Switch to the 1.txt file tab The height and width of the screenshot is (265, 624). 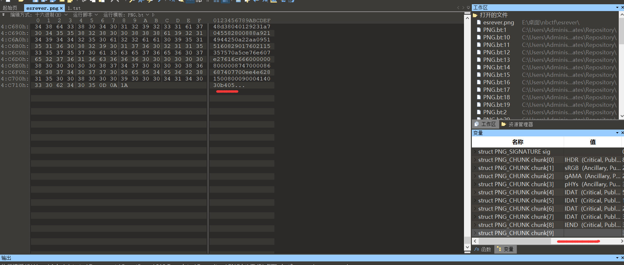74,8
